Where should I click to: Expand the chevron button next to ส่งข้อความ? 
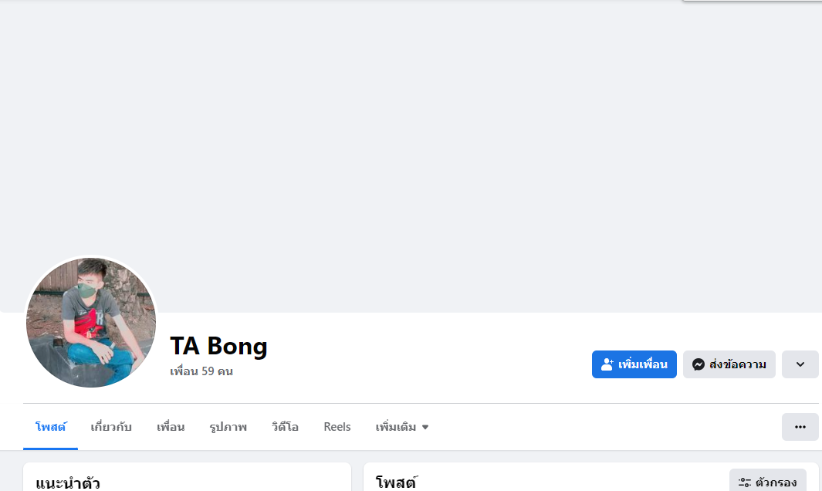(800, 364)
